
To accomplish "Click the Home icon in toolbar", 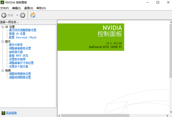I will pyautogui.click(x=33, y=15).
